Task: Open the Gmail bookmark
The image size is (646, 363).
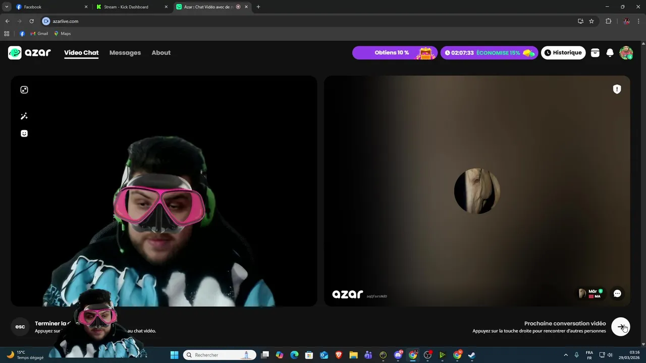Action: 39,34
